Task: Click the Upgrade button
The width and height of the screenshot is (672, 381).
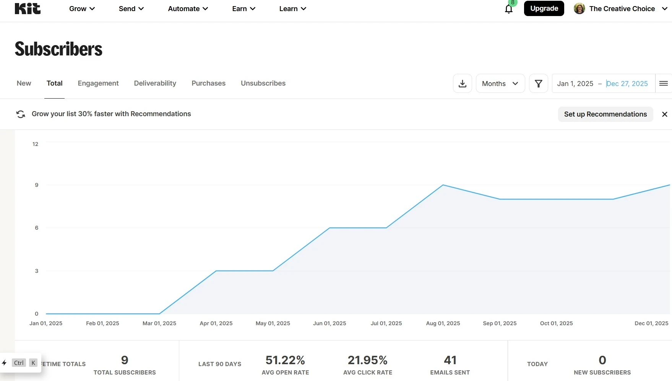Action: [x=544, y=8]
